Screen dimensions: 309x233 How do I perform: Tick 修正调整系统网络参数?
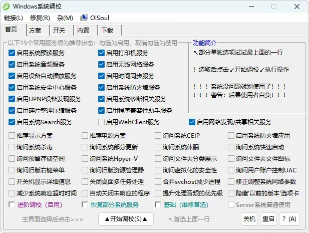(231, 182)
